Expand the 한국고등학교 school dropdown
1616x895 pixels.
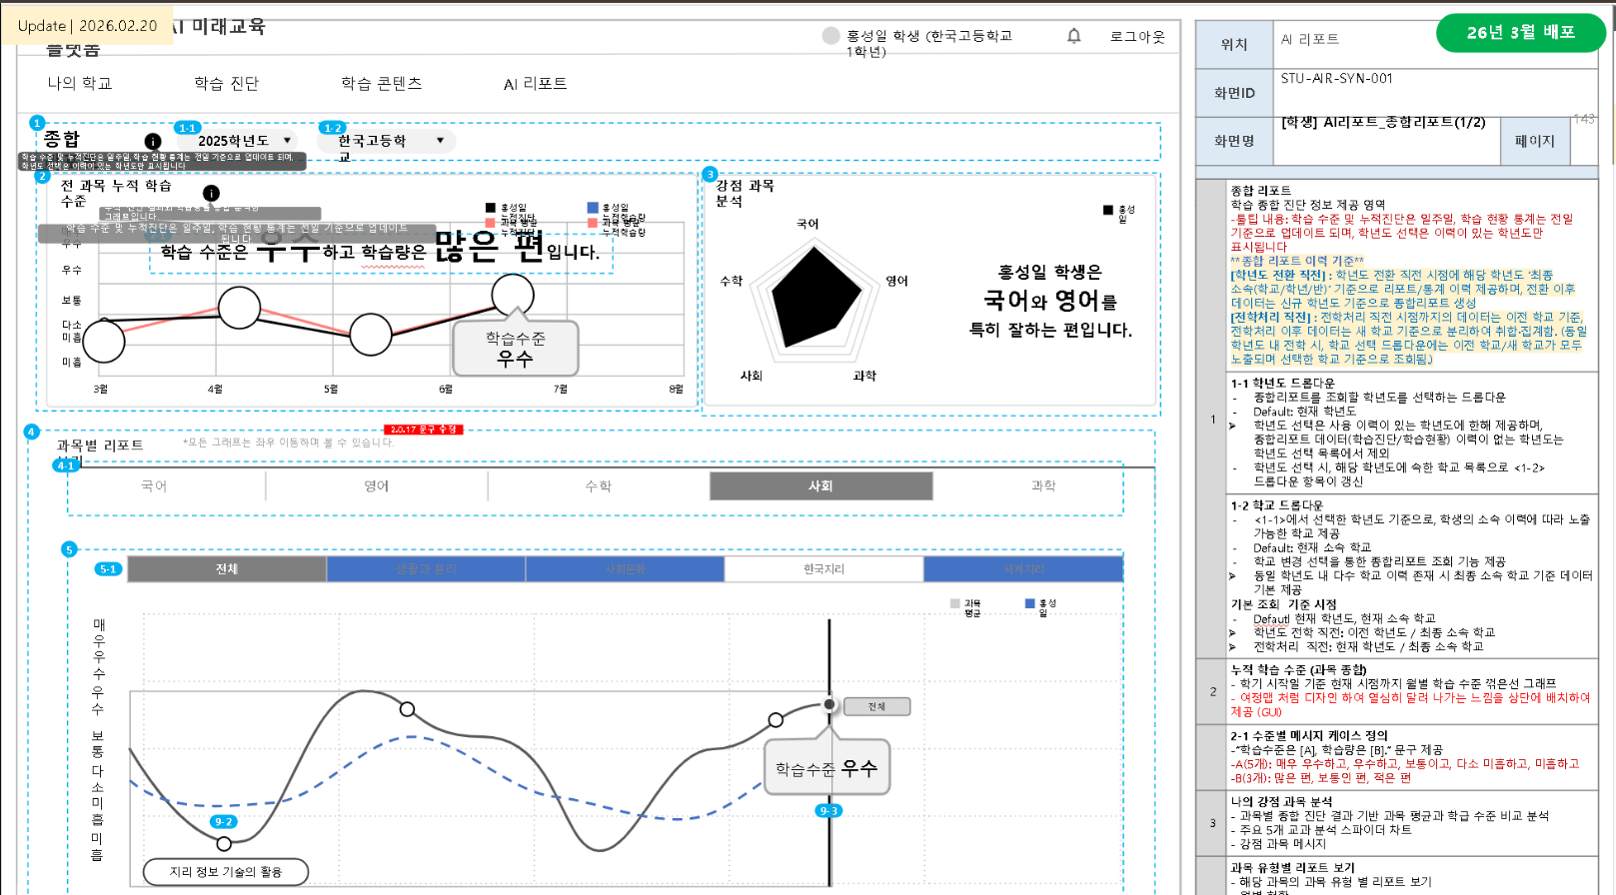point(388,141)
